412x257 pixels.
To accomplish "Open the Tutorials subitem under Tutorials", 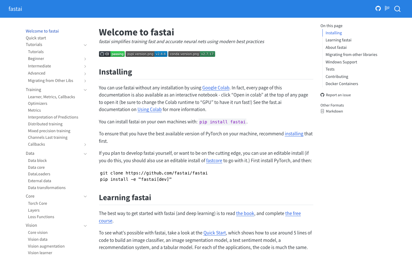I will [x=36, y=52].
